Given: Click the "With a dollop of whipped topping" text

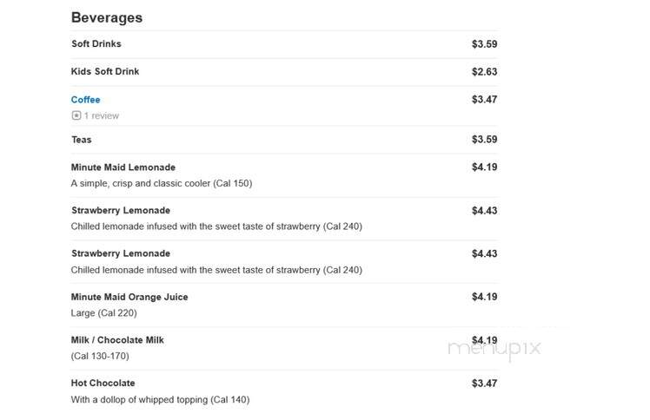Looking at the screenshot, I should [139, 400].
